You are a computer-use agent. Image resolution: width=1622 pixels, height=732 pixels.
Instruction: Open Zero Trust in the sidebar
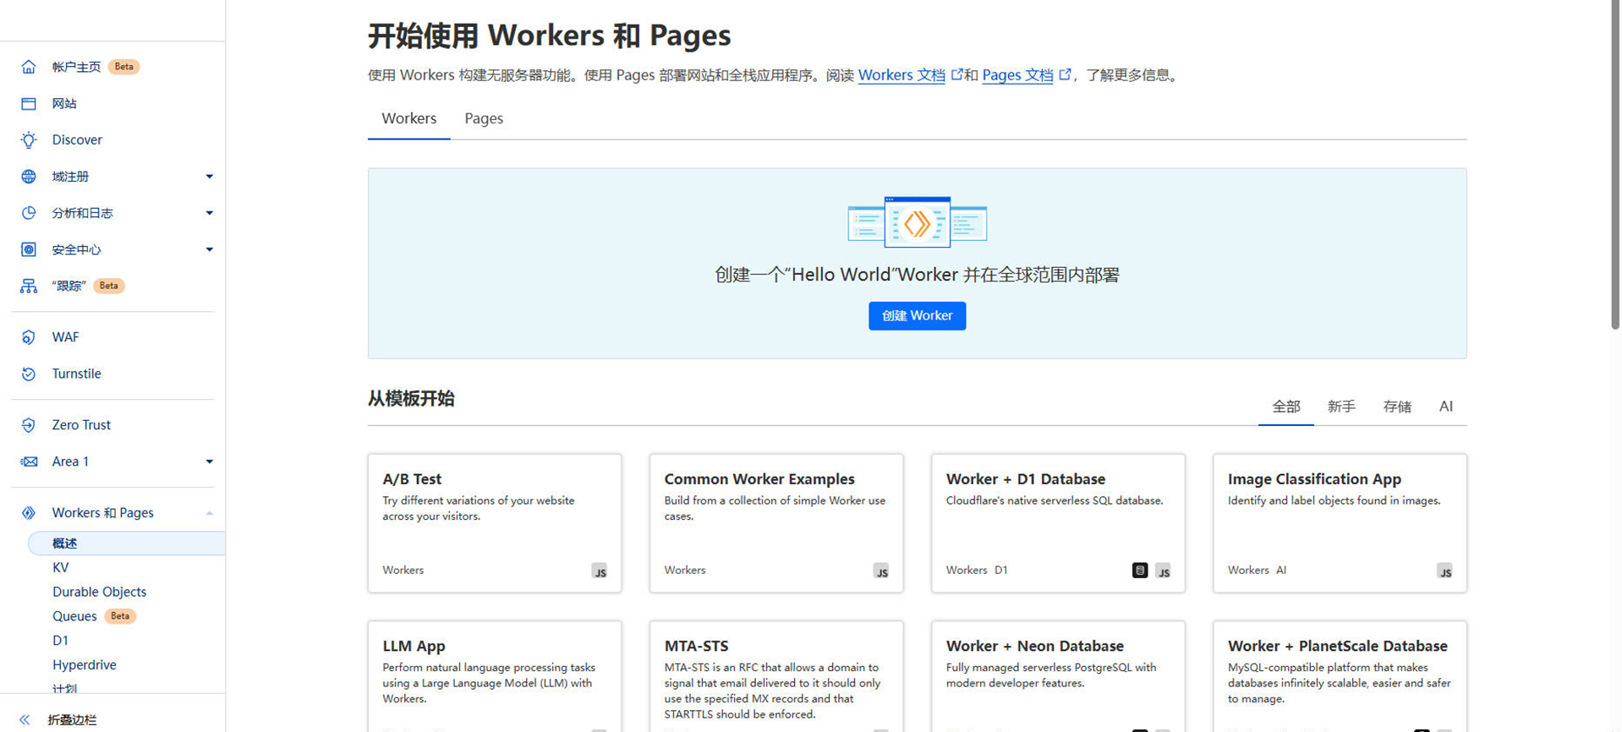(x=81, y=424)
